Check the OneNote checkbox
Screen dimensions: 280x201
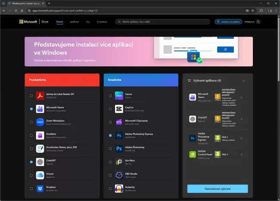[x=31, y=135]
